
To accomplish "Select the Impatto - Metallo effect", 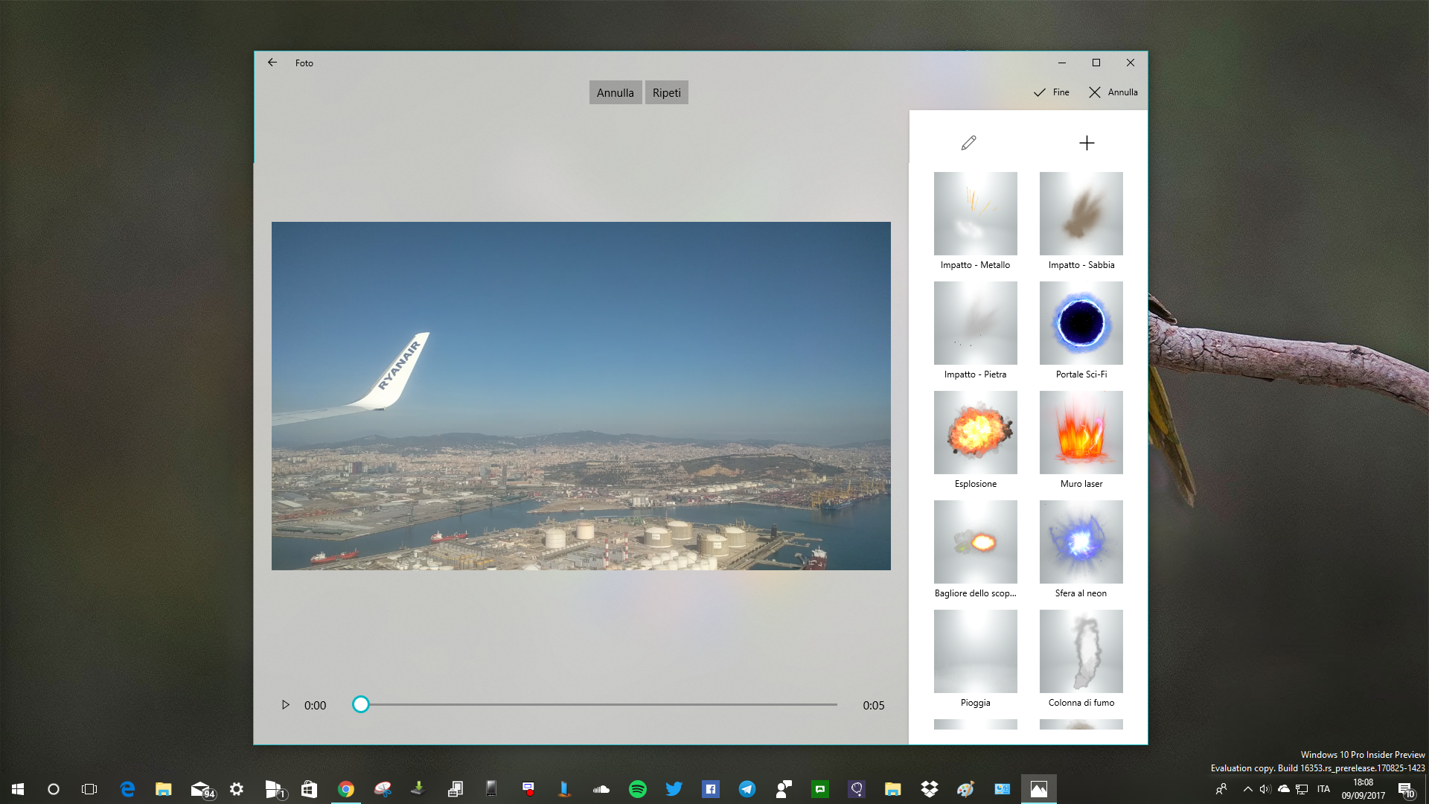I will click(x=976, y=221).
